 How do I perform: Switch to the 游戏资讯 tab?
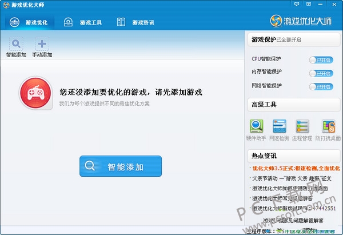coord(135,22)
